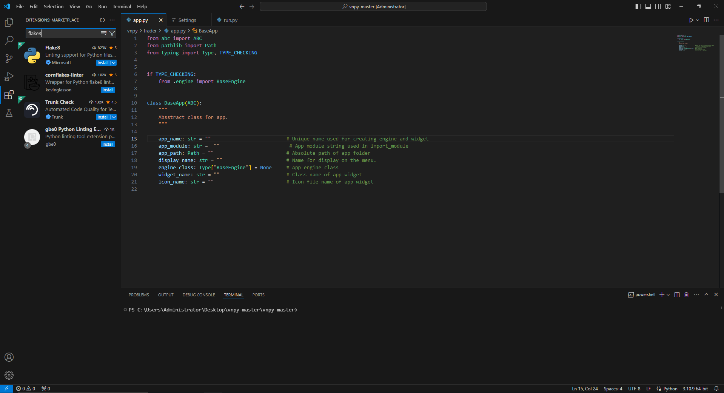Open the new terminal launch profile dropdown
The image size is (724, 393).
click(x=668, y=294)
